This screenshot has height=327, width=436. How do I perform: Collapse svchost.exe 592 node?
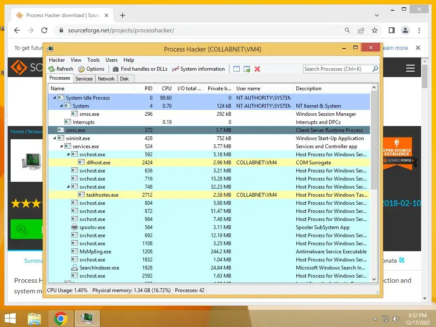pos(68,154)
